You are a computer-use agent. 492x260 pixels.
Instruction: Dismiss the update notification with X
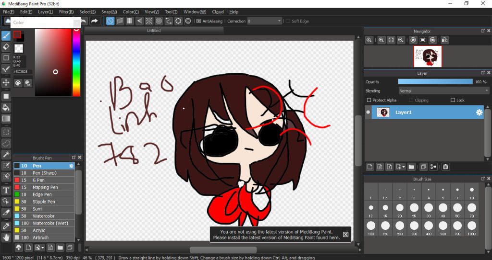(345, 234)
